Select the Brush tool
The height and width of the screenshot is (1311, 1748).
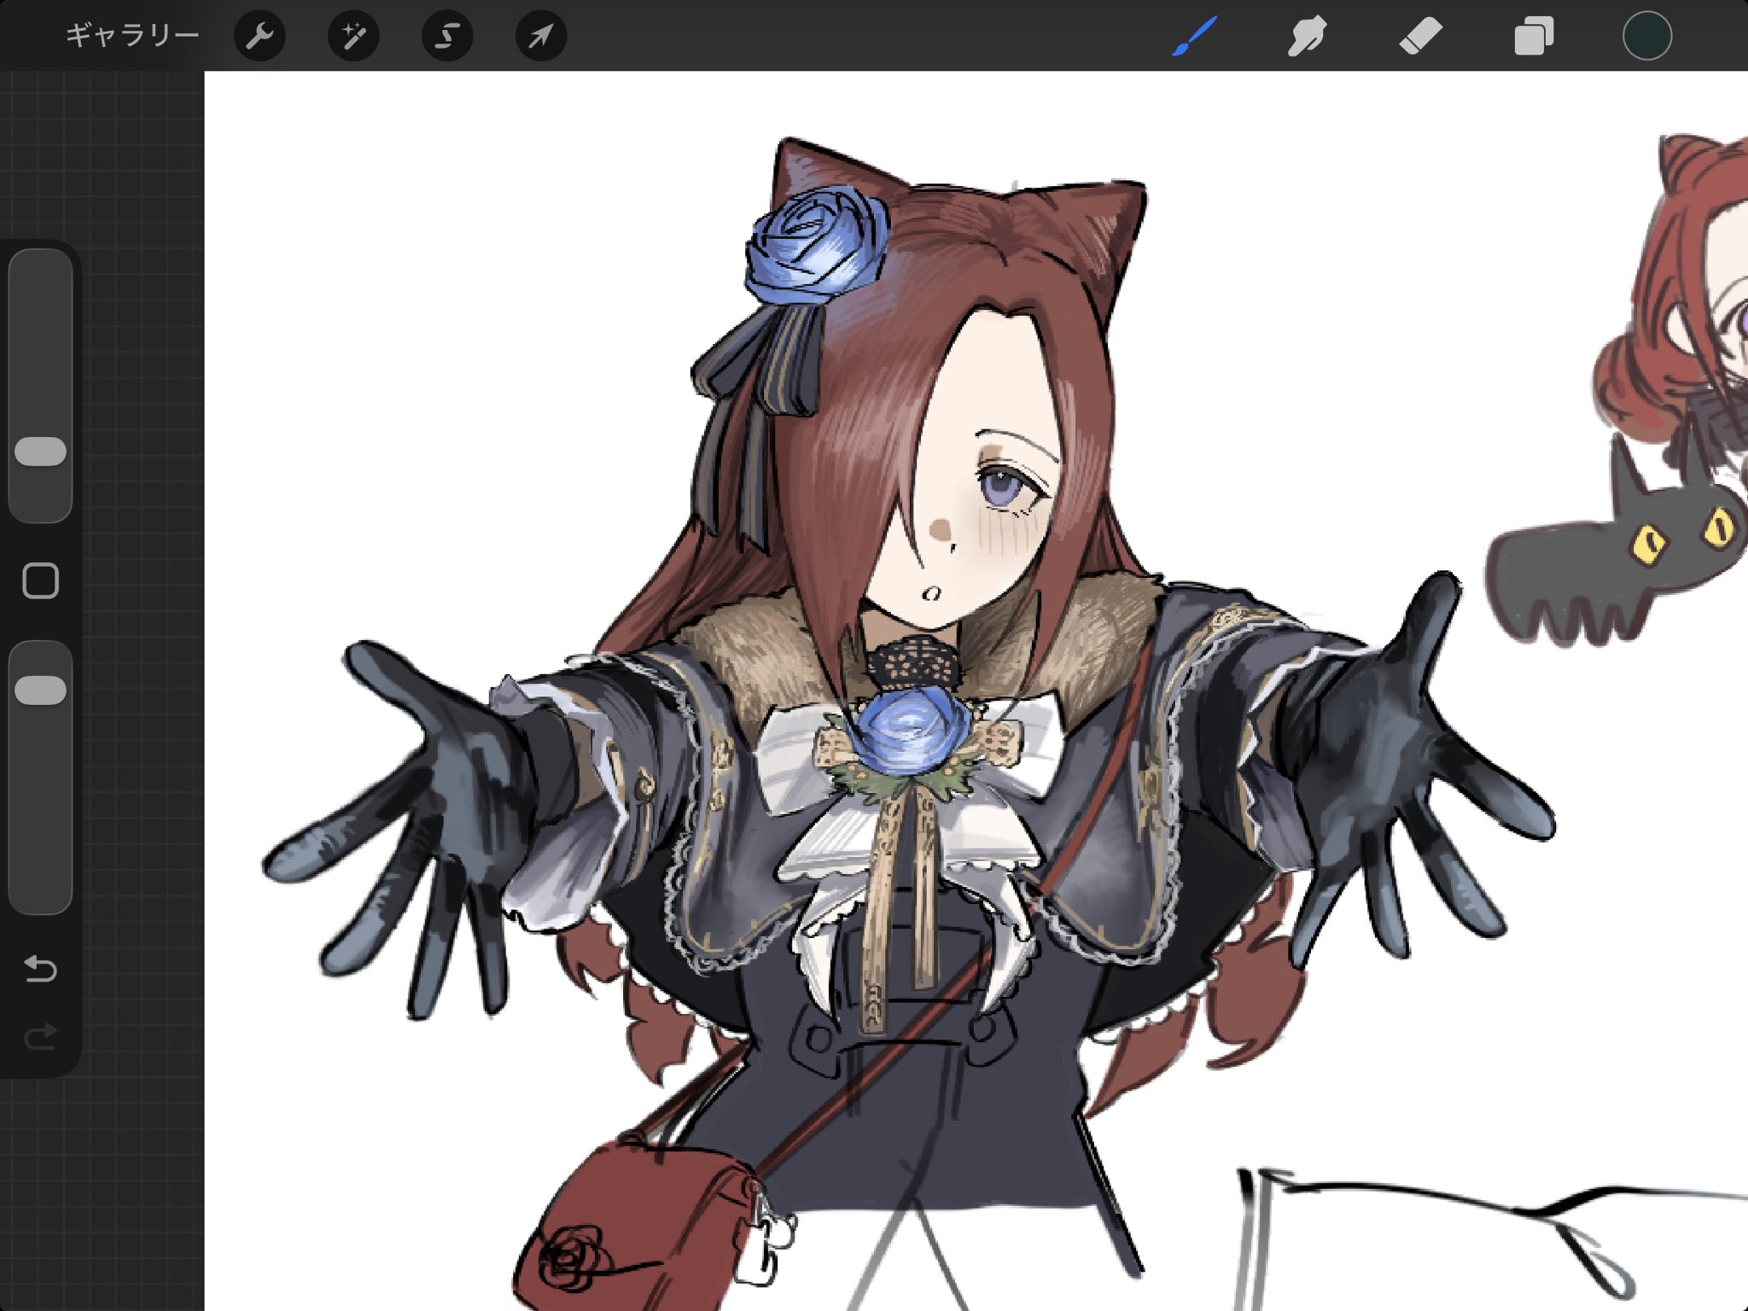coord(1194,36)
